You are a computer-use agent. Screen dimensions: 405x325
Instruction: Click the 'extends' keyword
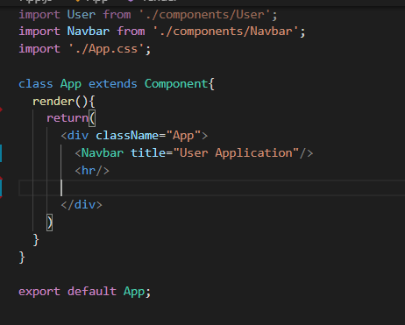pyautogui.click(x=113, y=84)
